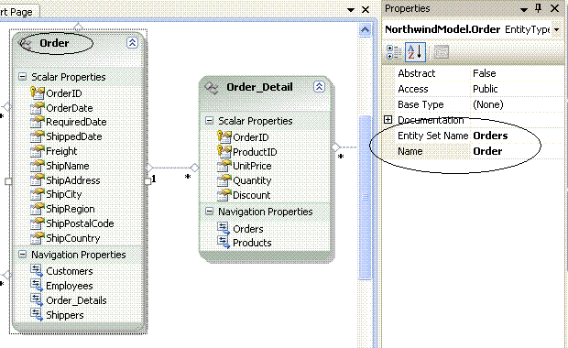Open the active documents list dropdown
Screen dimensions: 568x348
[x=351, y=10]
